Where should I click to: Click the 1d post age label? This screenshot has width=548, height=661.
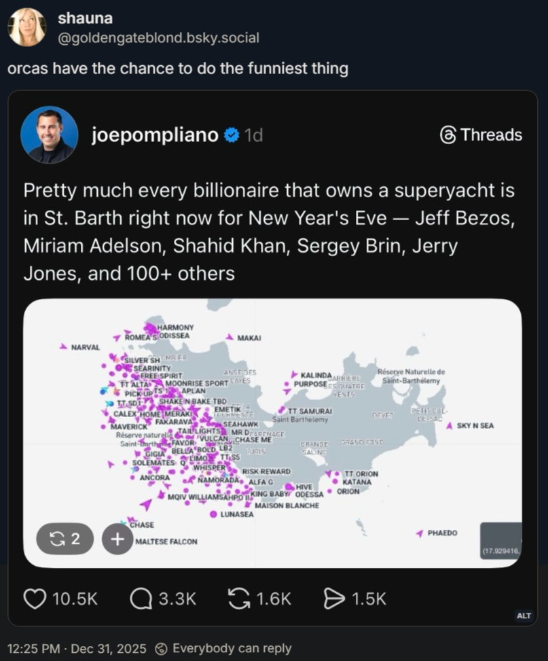click(253, 135)
